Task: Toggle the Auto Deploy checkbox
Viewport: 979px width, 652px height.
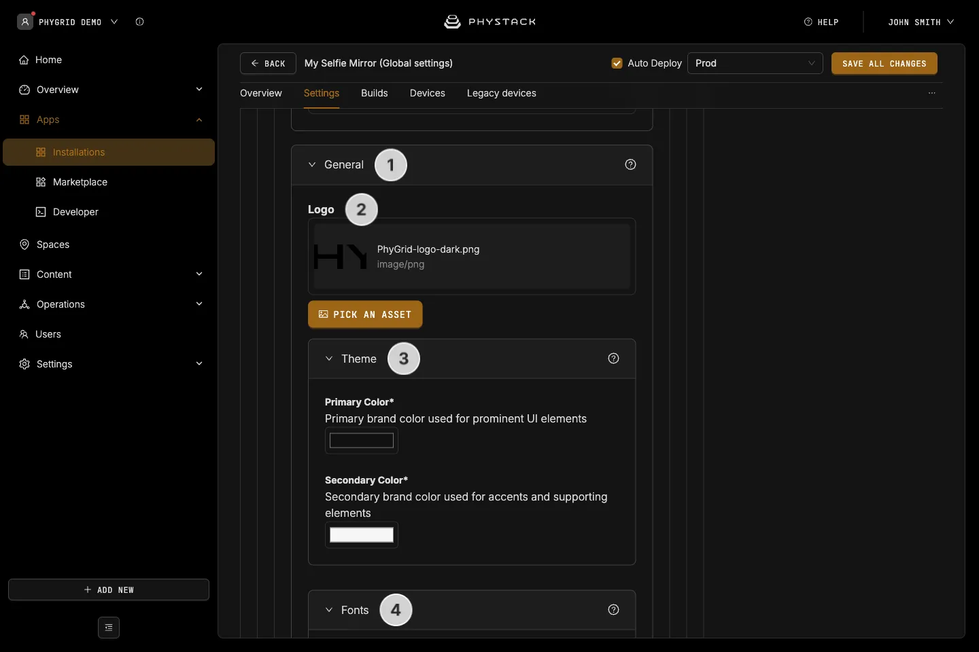Action: (x=617, y=63)
